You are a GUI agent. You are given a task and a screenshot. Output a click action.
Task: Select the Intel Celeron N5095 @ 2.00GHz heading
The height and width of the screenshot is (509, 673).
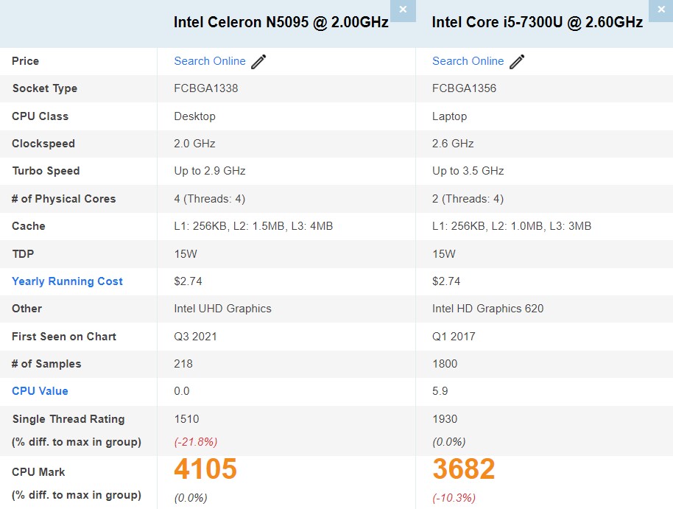[281, 22]
